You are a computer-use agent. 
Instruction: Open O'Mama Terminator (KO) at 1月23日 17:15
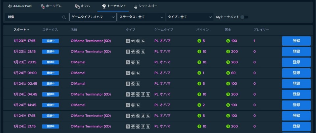[x=91, y=41]
